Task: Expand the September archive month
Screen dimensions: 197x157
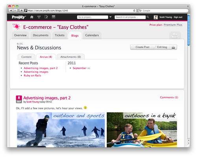Action: pos(80,68)
